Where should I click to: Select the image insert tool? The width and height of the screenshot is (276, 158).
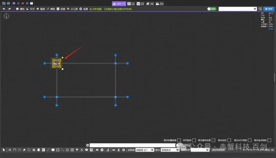click(53, 150)
